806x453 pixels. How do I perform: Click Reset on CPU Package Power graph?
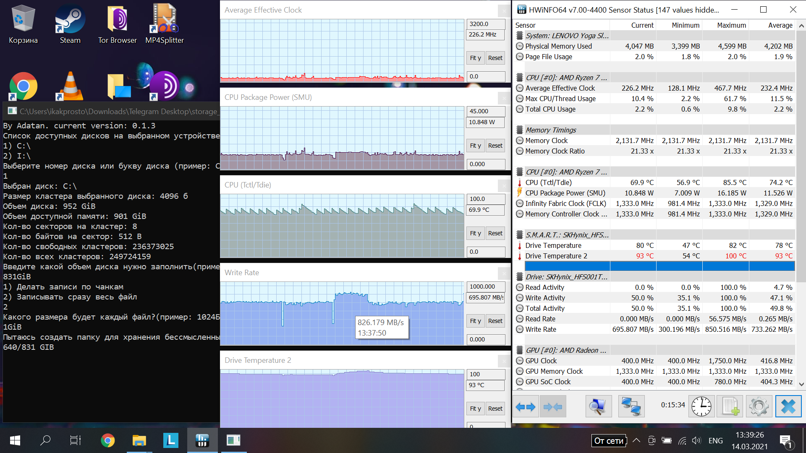coord(495,146)
